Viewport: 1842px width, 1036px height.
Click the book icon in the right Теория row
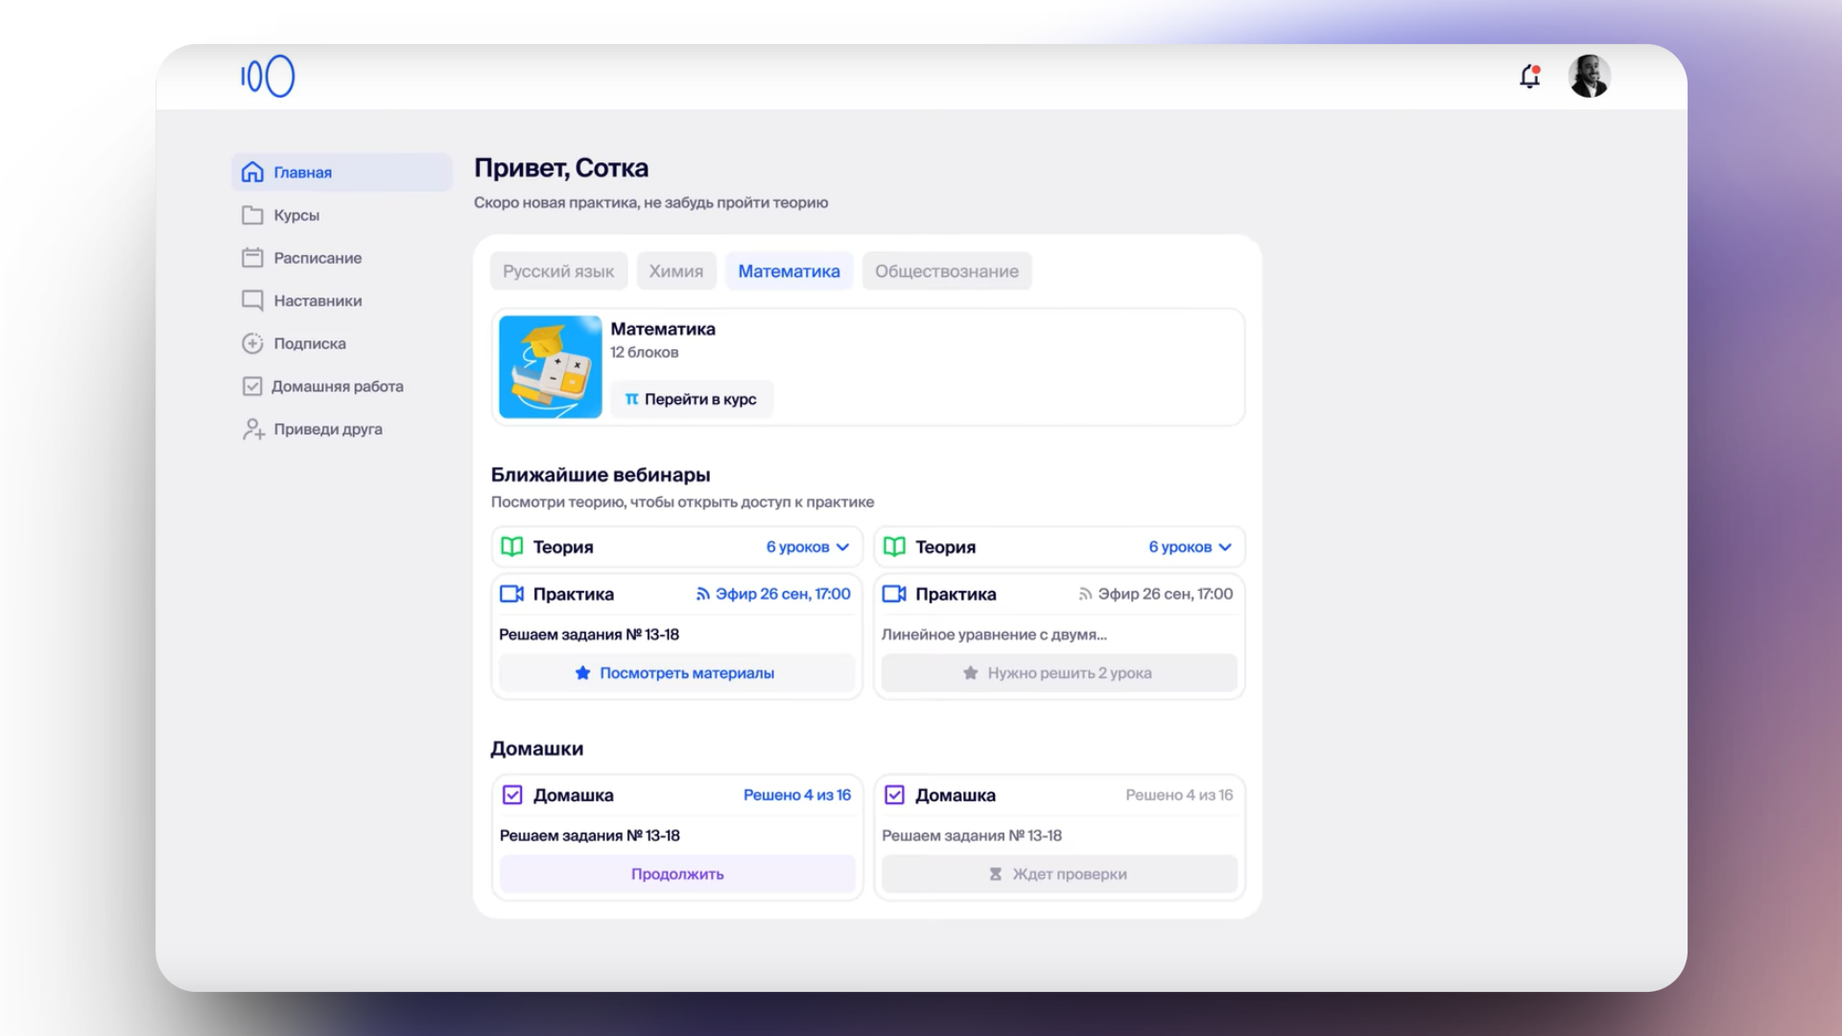[894, 547]
